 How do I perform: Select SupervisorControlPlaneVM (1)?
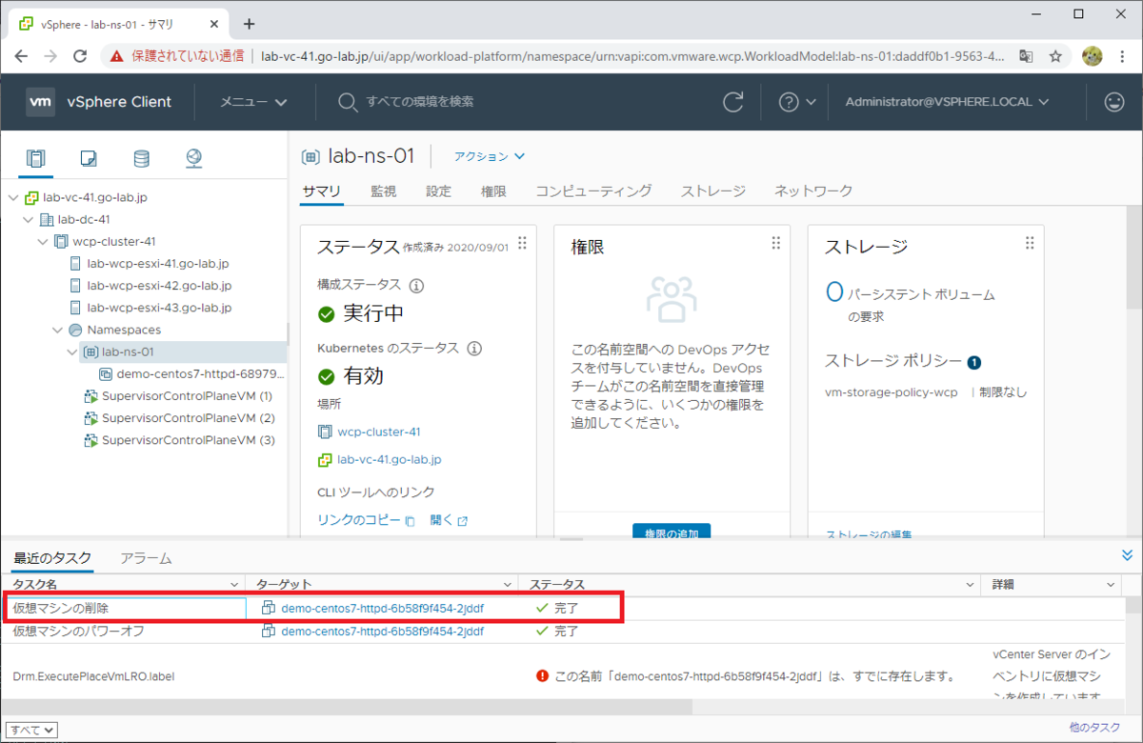pyautogui.click(x=188, y=395)
